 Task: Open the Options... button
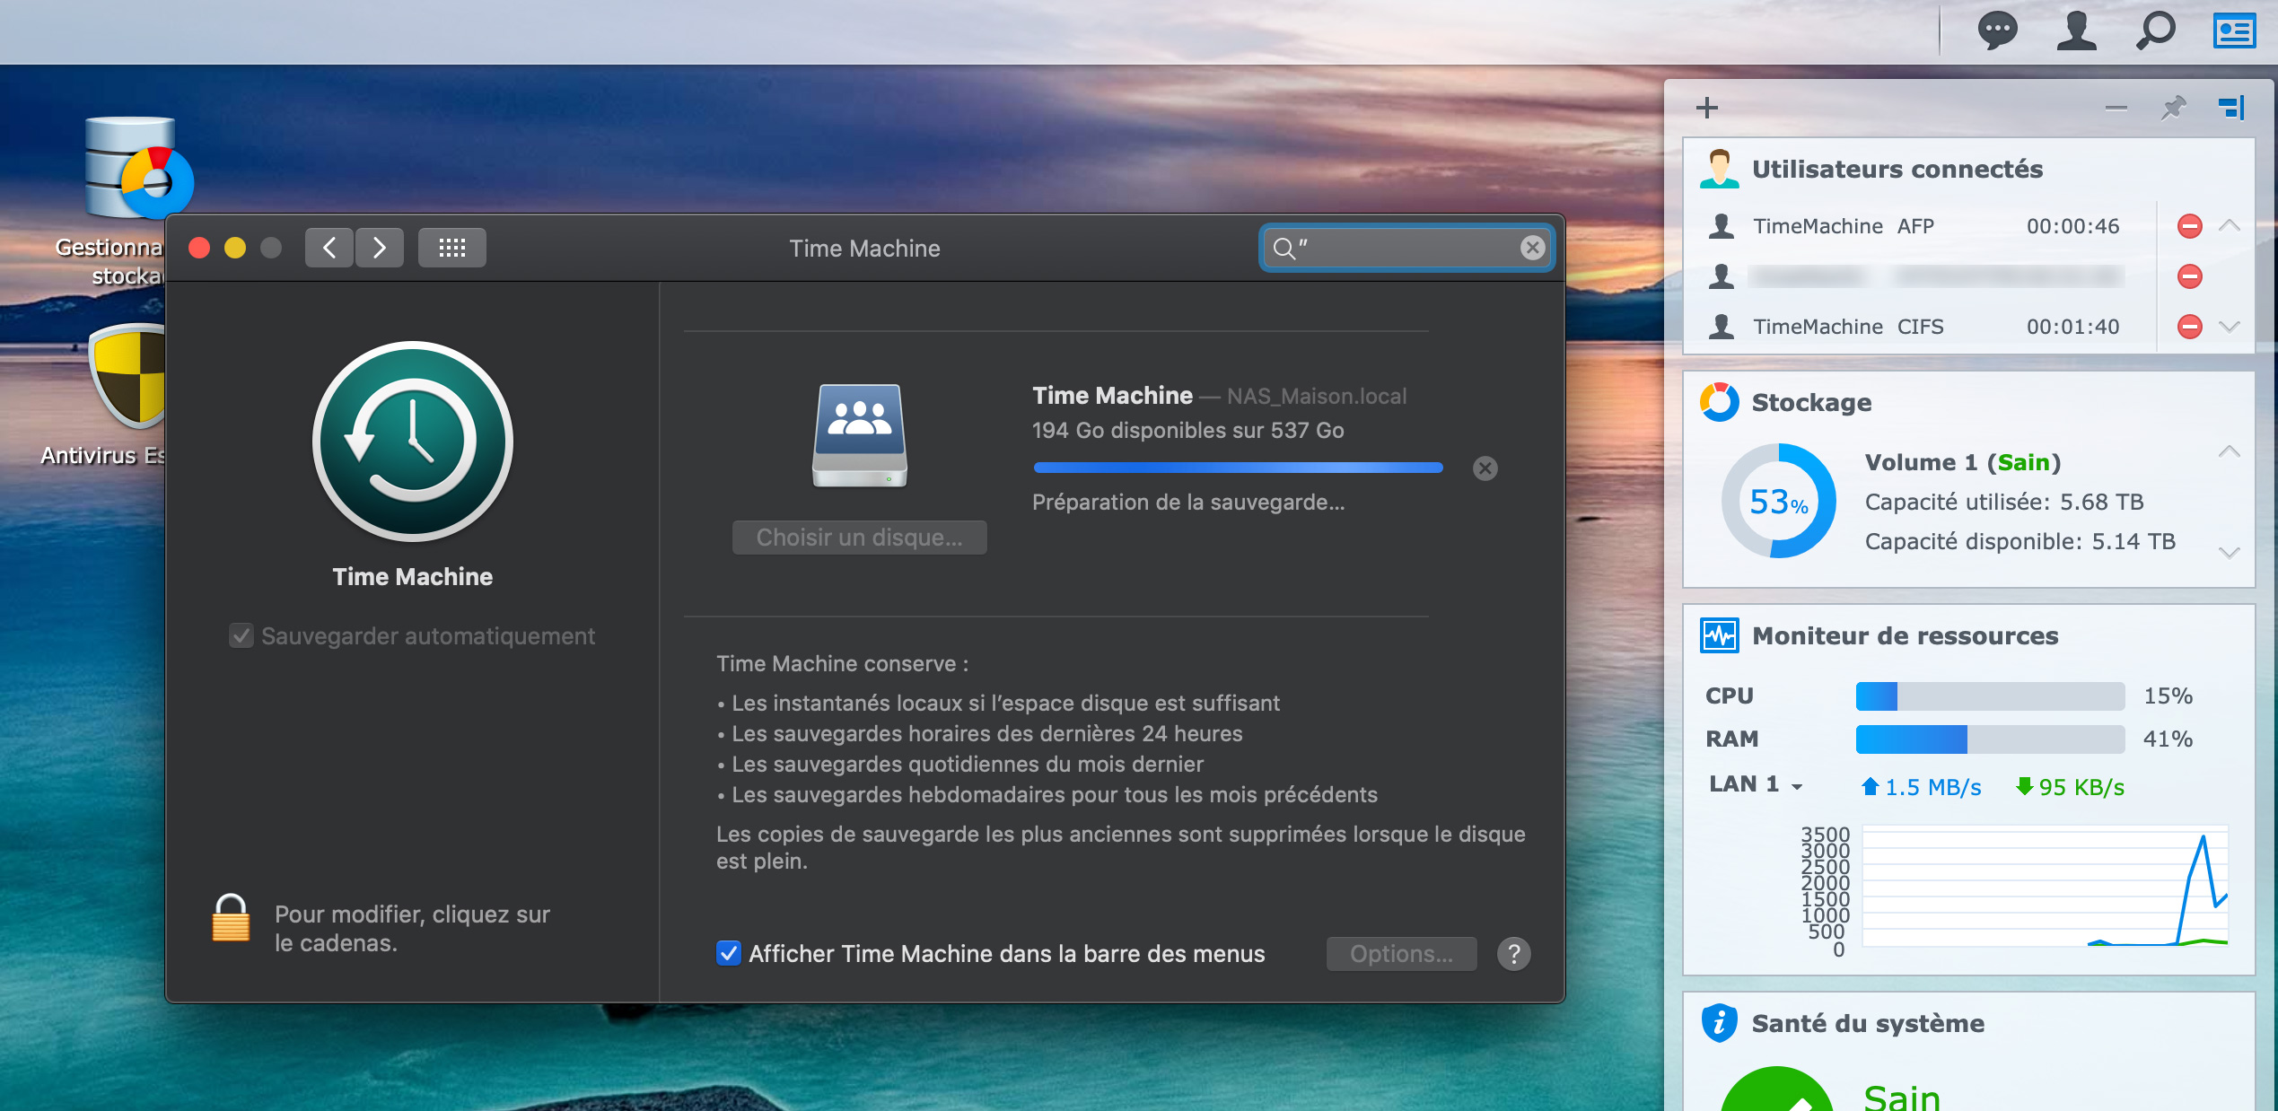1401,954
